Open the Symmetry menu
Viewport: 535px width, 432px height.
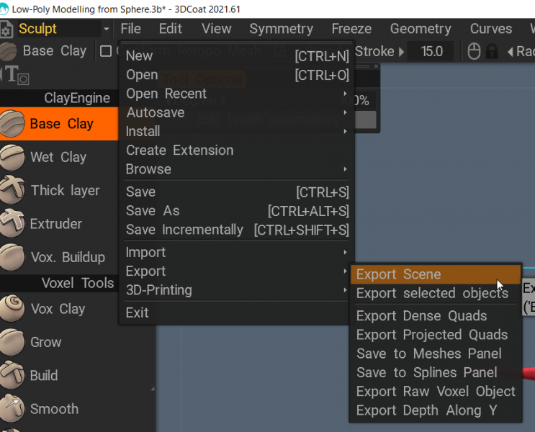tap(281, 29)
